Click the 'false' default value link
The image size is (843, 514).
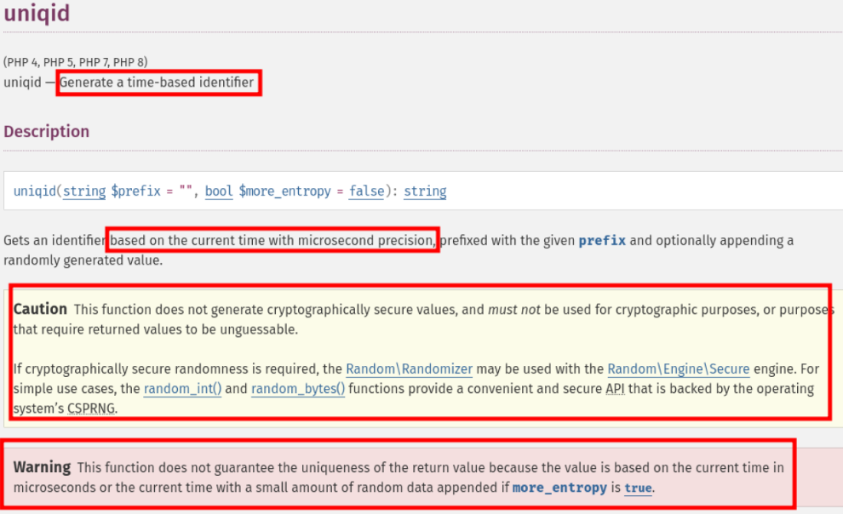click(367, 191)
